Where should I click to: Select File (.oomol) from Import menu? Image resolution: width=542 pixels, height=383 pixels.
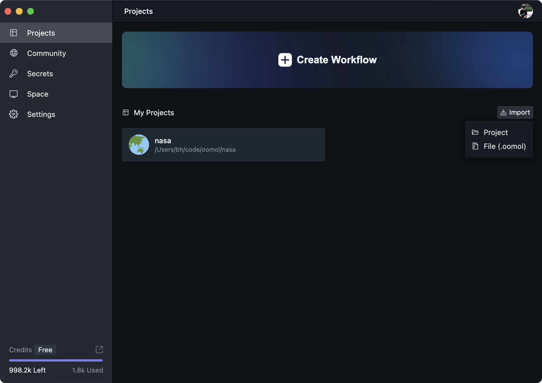click(504, 146)
